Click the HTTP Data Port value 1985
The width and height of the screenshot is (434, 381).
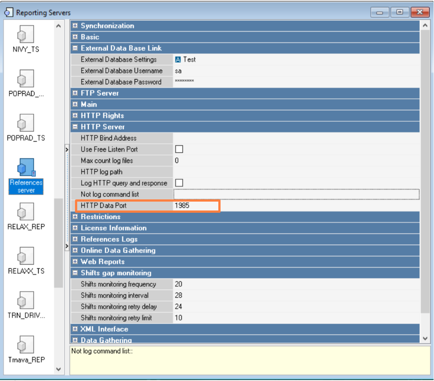[182, 206]
